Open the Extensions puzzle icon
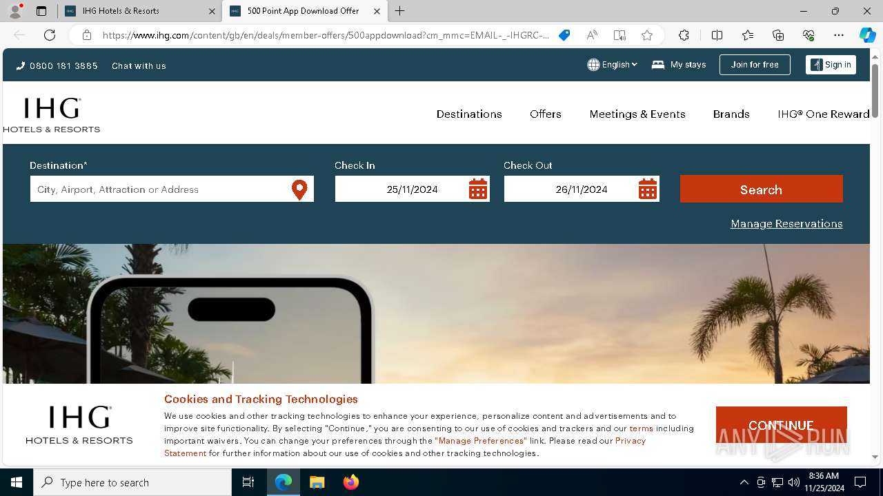Image resolution: width=883 pixels, height=496 pixels. coord(684,35)
